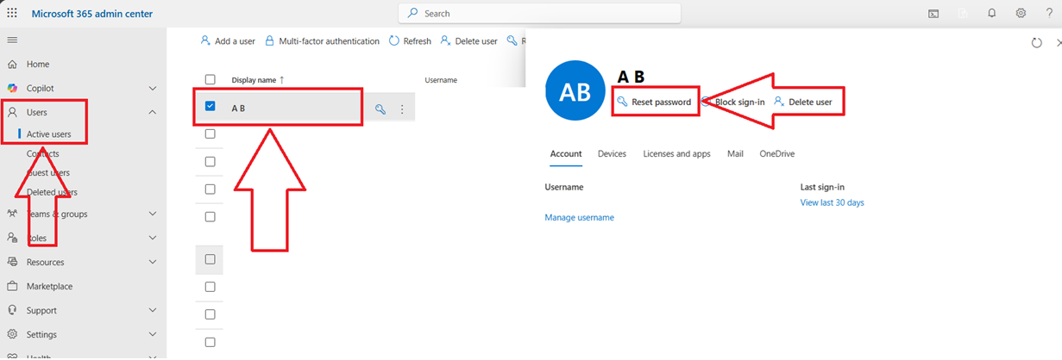Open Marketplace in the navigation
This screenshot has width=1062, height=360.
pyautogui.click(x=49, y=286)
